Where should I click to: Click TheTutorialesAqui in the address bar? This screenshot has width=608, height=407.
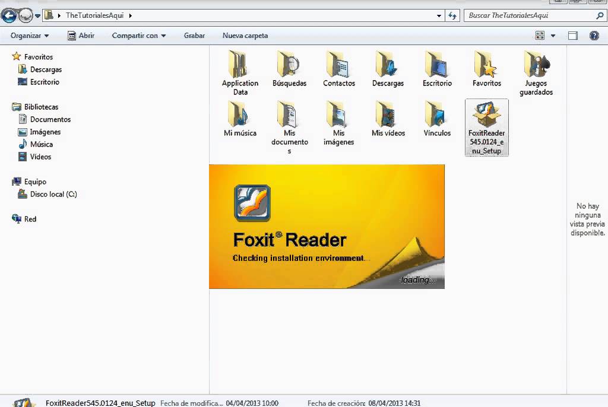pos(94,15)
